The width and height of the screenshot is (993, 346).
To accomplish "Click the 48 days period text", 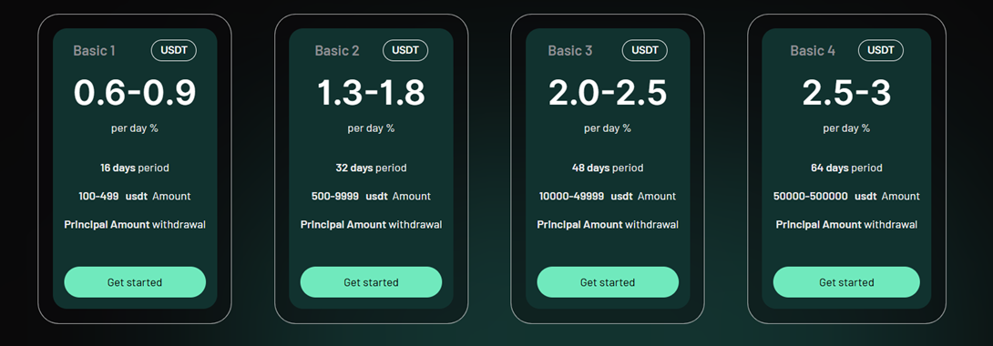I will pyautogui.click(x=608, y=168).
